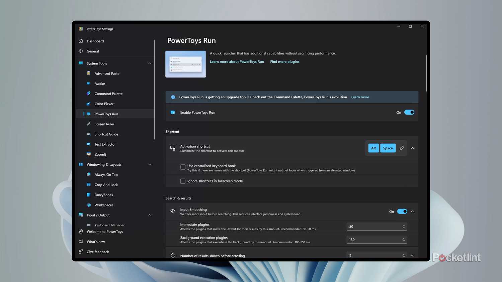Open the Text Extractor tool

[105, 144]
